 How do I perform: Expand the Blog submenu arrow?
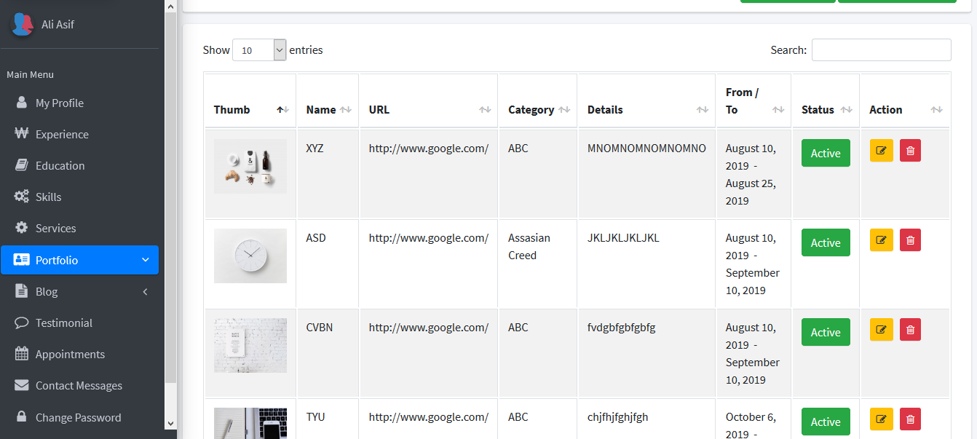[x=145, y=291]
